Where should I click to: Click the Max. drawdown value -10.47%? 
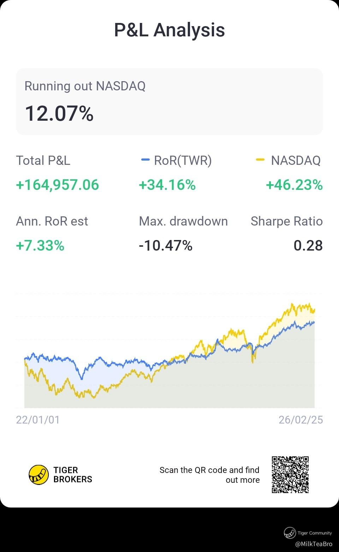click(x=166, y=246)
